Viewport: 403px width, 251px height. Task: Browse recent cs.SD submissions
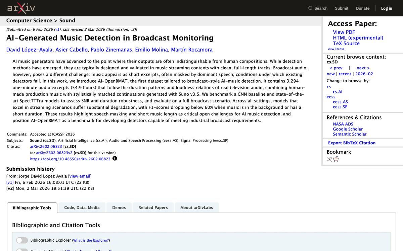coord(345,74)
